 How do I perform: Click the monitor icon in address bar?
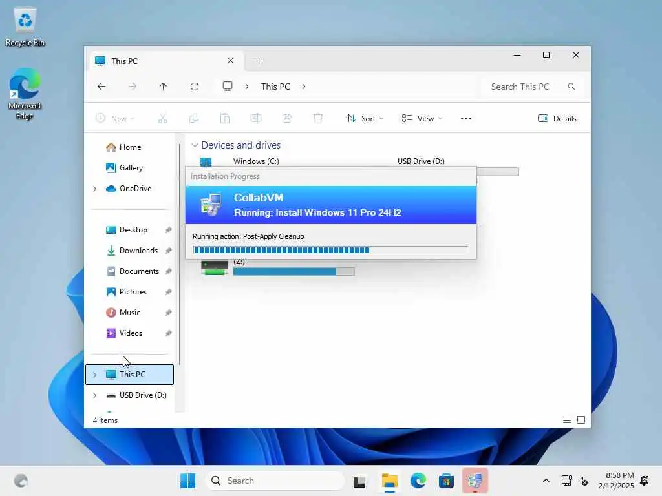coord(228,87)
